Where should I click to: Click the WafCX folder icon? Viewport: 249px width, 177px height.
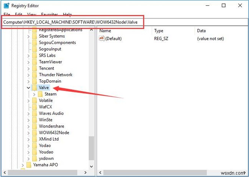click(34, 107)
